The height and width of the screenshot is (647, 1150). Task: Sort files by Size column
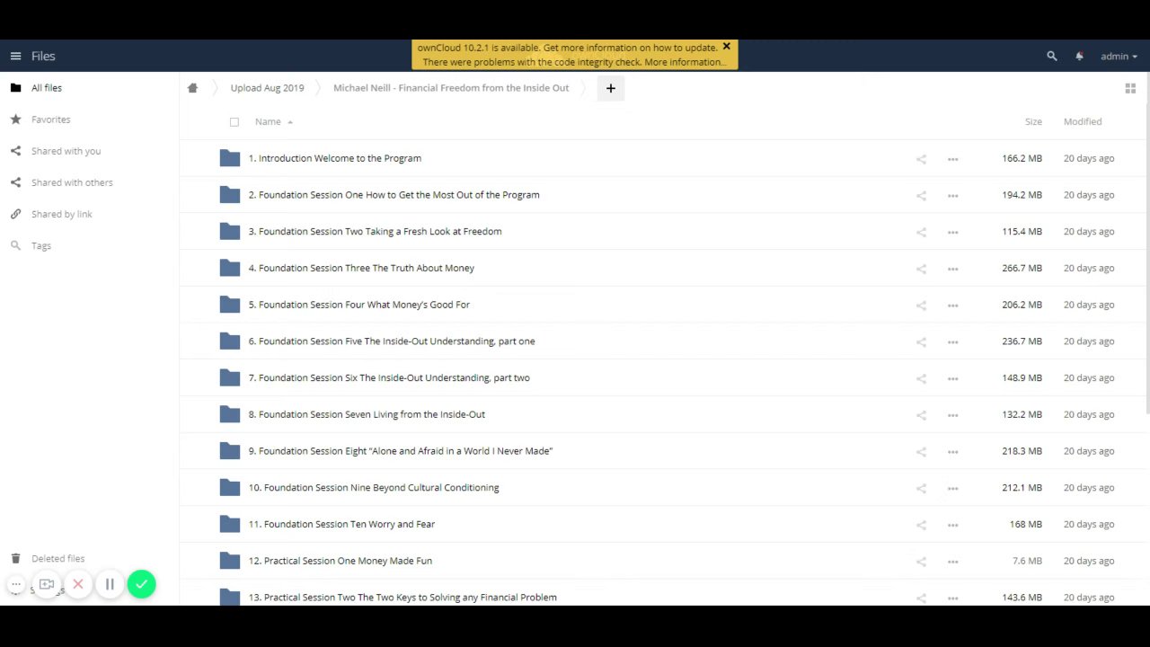coord(1033,121)
